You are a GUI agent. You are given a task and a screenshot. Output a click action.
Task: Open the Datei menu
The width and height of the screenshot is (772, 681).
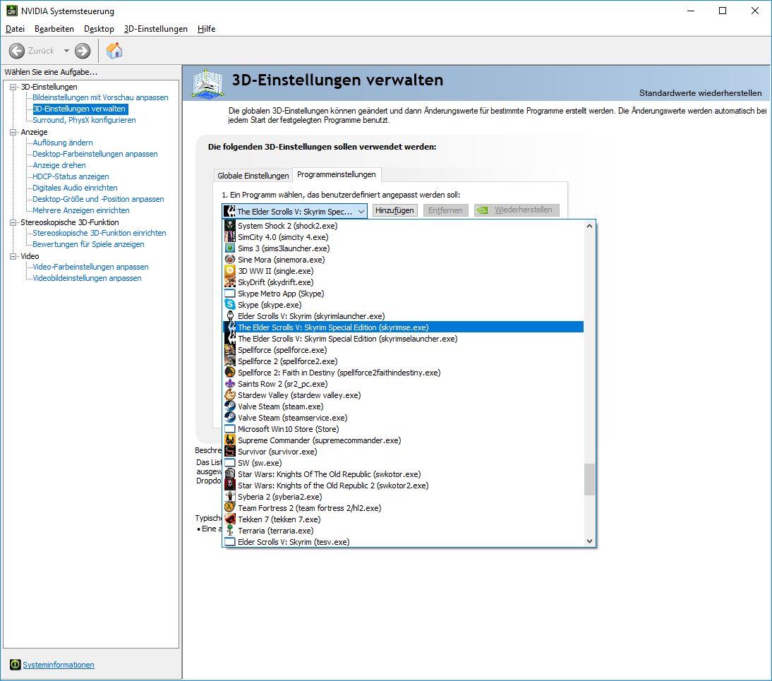pyautogui.click(x=16, y=28)
